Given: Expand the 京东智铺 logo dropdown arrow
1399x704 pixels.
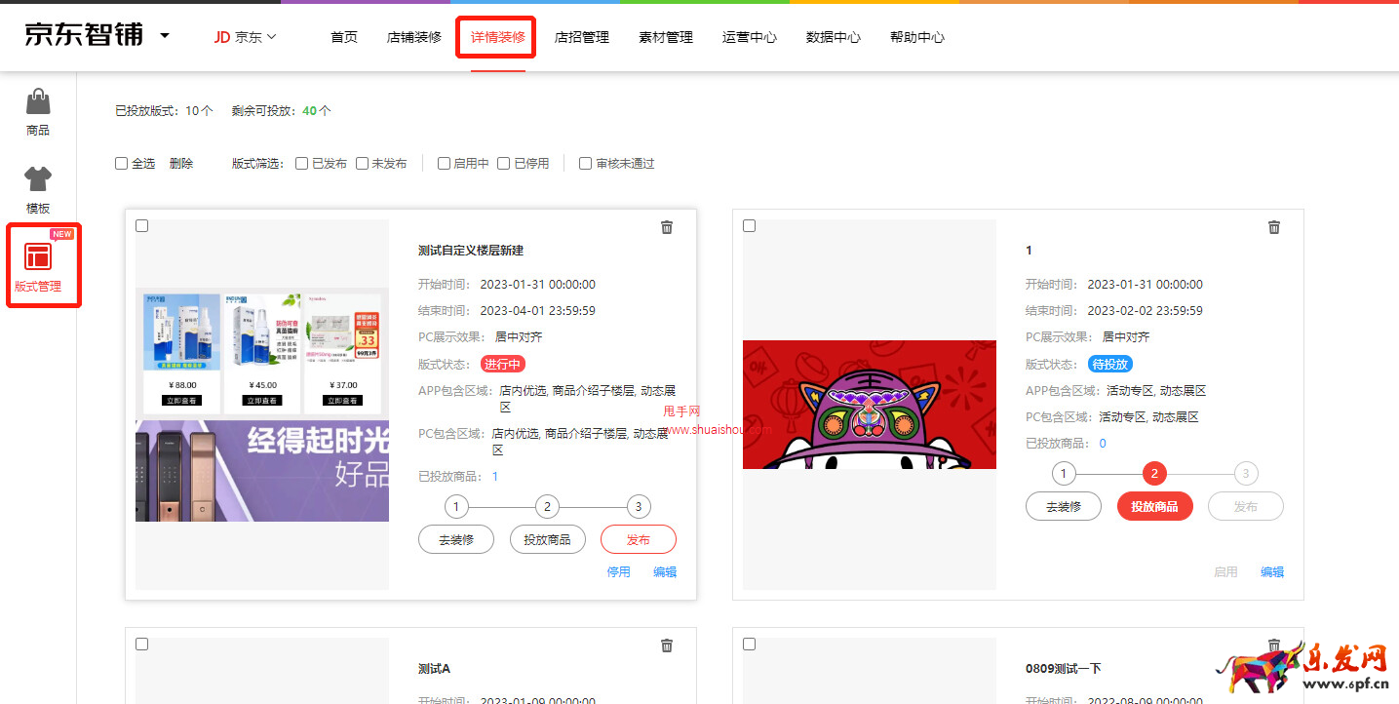Looking at the screenshot, I should coord(165,36).
